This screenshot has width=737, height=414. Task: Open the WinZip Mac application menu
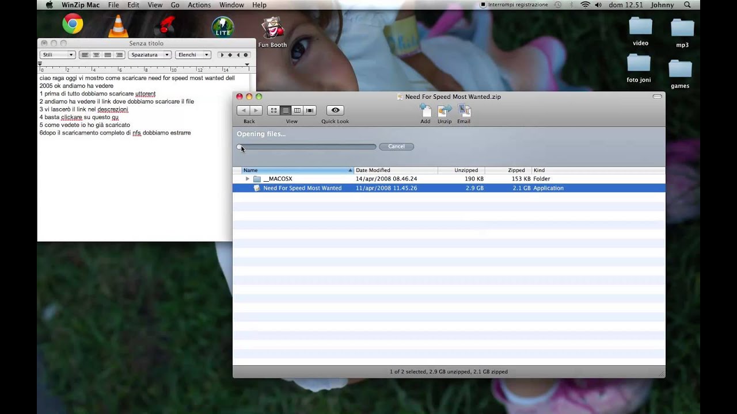point(81,5)
